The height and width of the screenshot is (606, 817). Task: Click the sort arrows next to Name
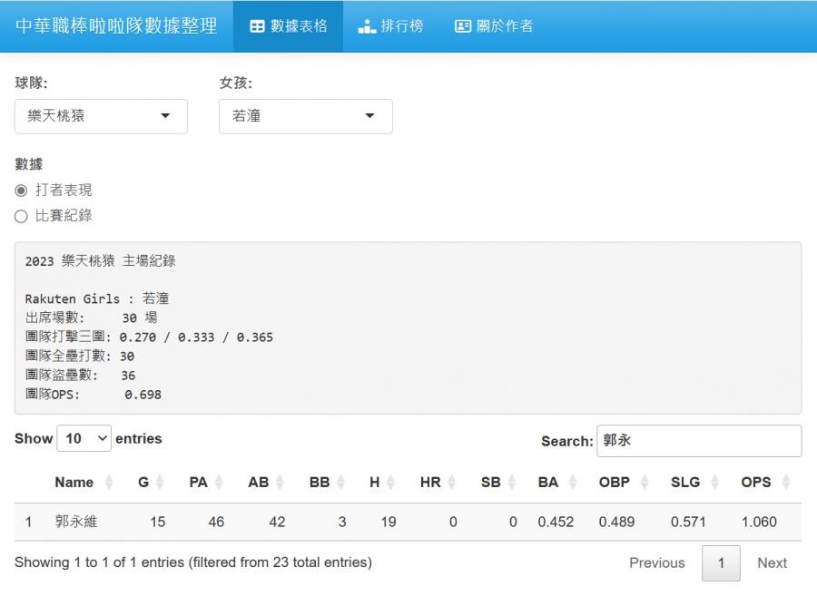point(109,483)
